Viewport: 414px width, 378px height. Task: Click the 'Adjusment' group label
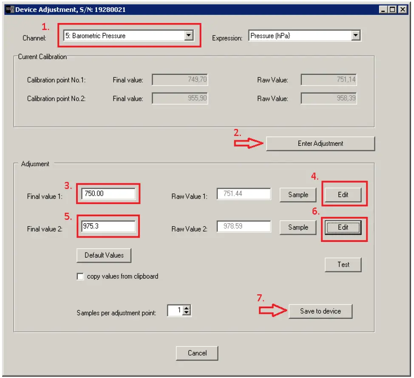pyautogui.click(x=35, y=164)
